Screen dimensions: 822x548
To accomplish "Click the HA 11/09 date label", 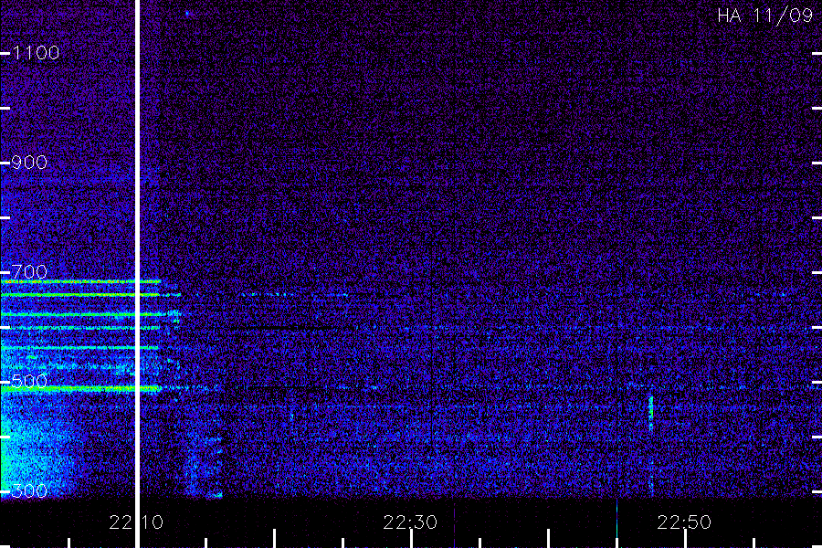I will [x=764, y=16].
